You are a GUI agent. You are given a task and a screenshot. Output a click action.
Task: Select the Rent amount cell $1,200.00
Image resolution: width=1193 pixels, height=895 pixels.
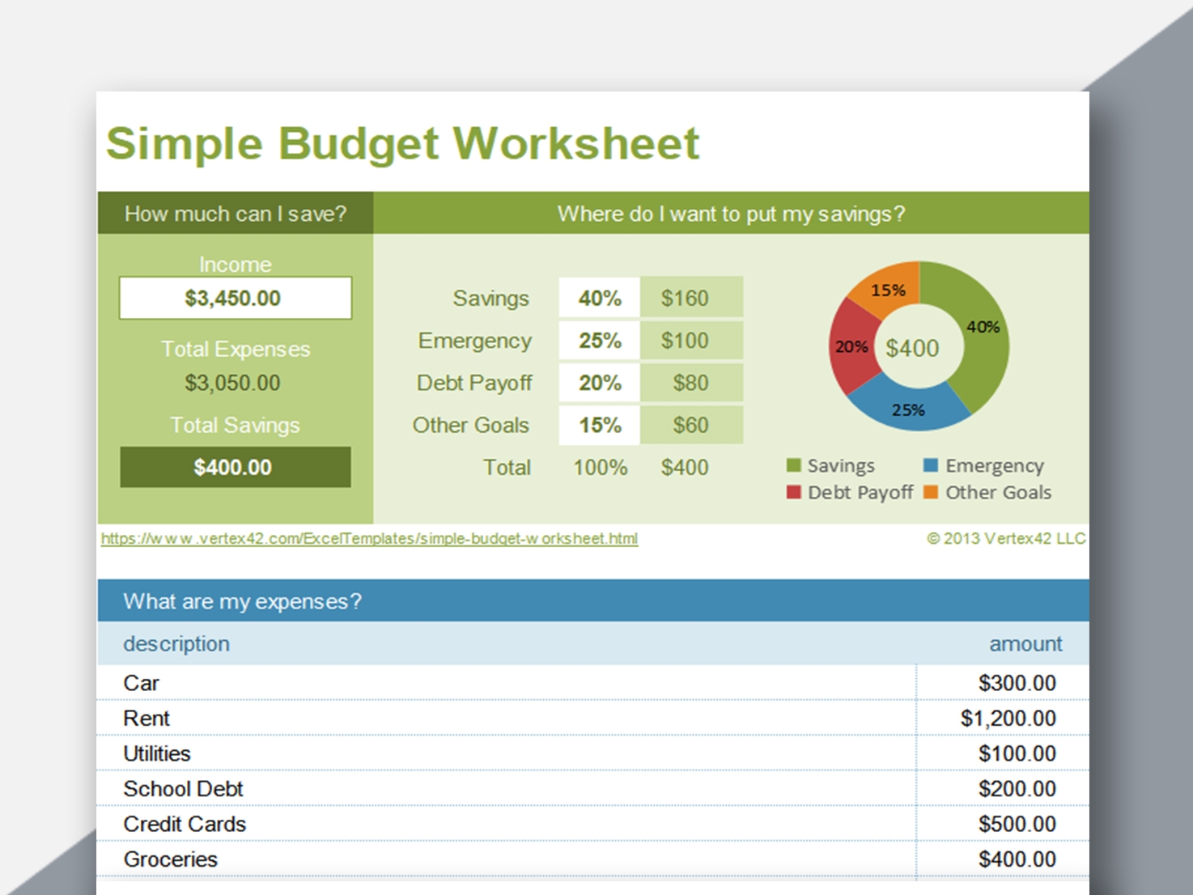(x=1007, y=718)
